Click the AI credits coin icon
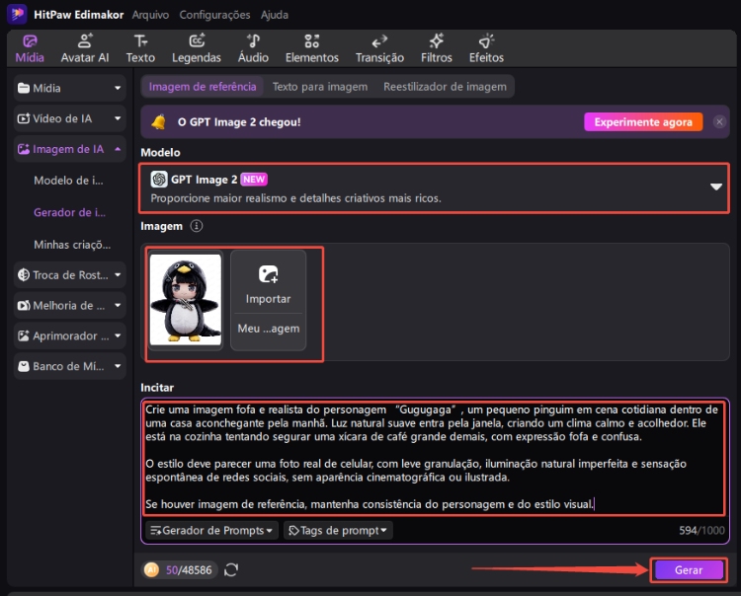The height and width of the screenshot is (596, 741). click(151, 570)
